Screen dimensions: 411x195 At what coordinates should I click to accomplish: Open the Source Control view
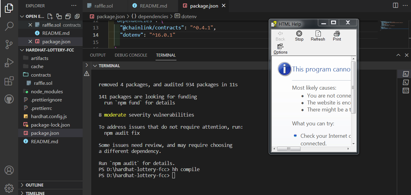9,45
